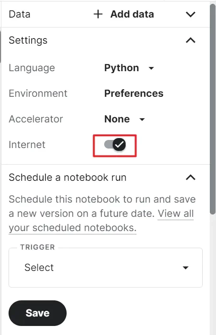Click the sidebar vertical scrollbar thumb
This screenshot has height=335, width=216.
tap(213, 109)
